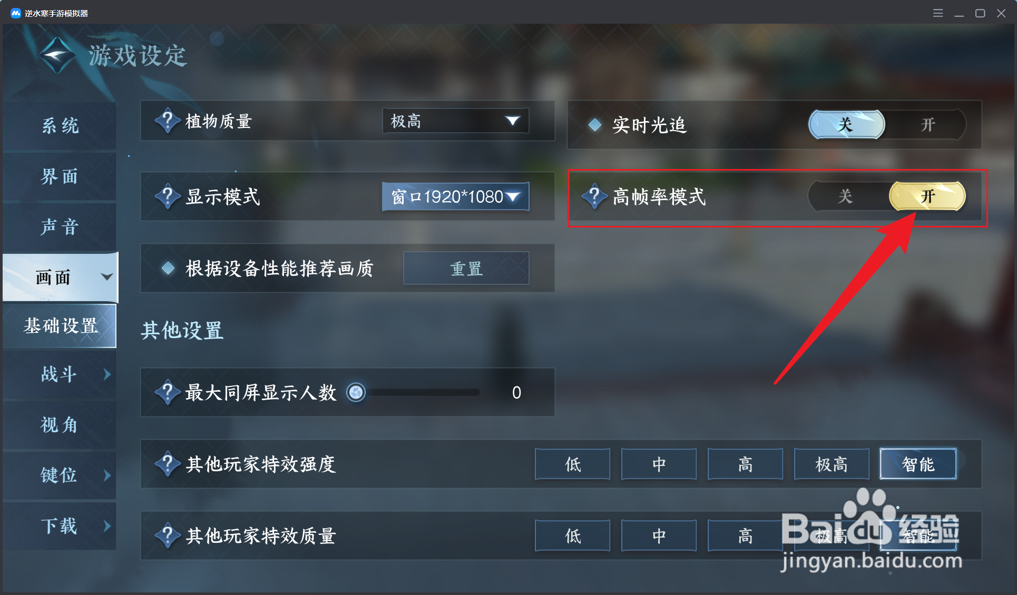The height and width of the screenshot is (595, 1017).
Task: Expand the 战斗 sidebar category
Action: (x=60, y=374)
